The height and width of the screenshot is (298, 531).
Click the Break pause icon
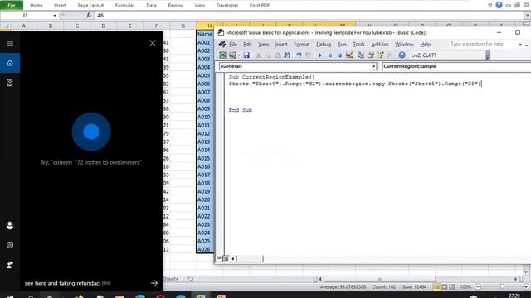click(330, 55)
